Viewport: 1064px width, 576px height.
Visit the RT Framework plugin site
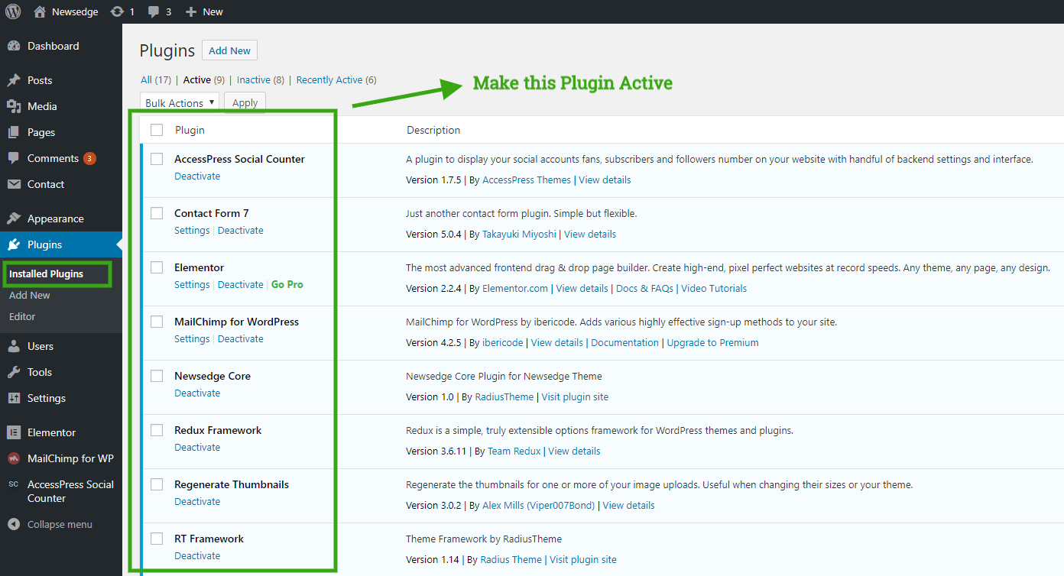tap(583, 559)
